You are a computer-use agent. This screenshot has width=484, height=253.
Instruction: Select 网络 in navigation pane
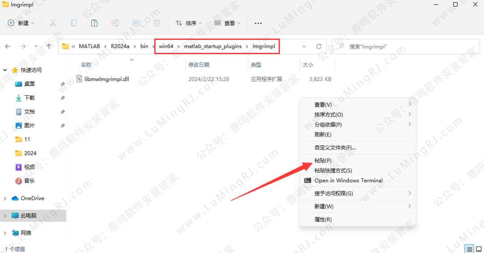[x=26, y=233]
